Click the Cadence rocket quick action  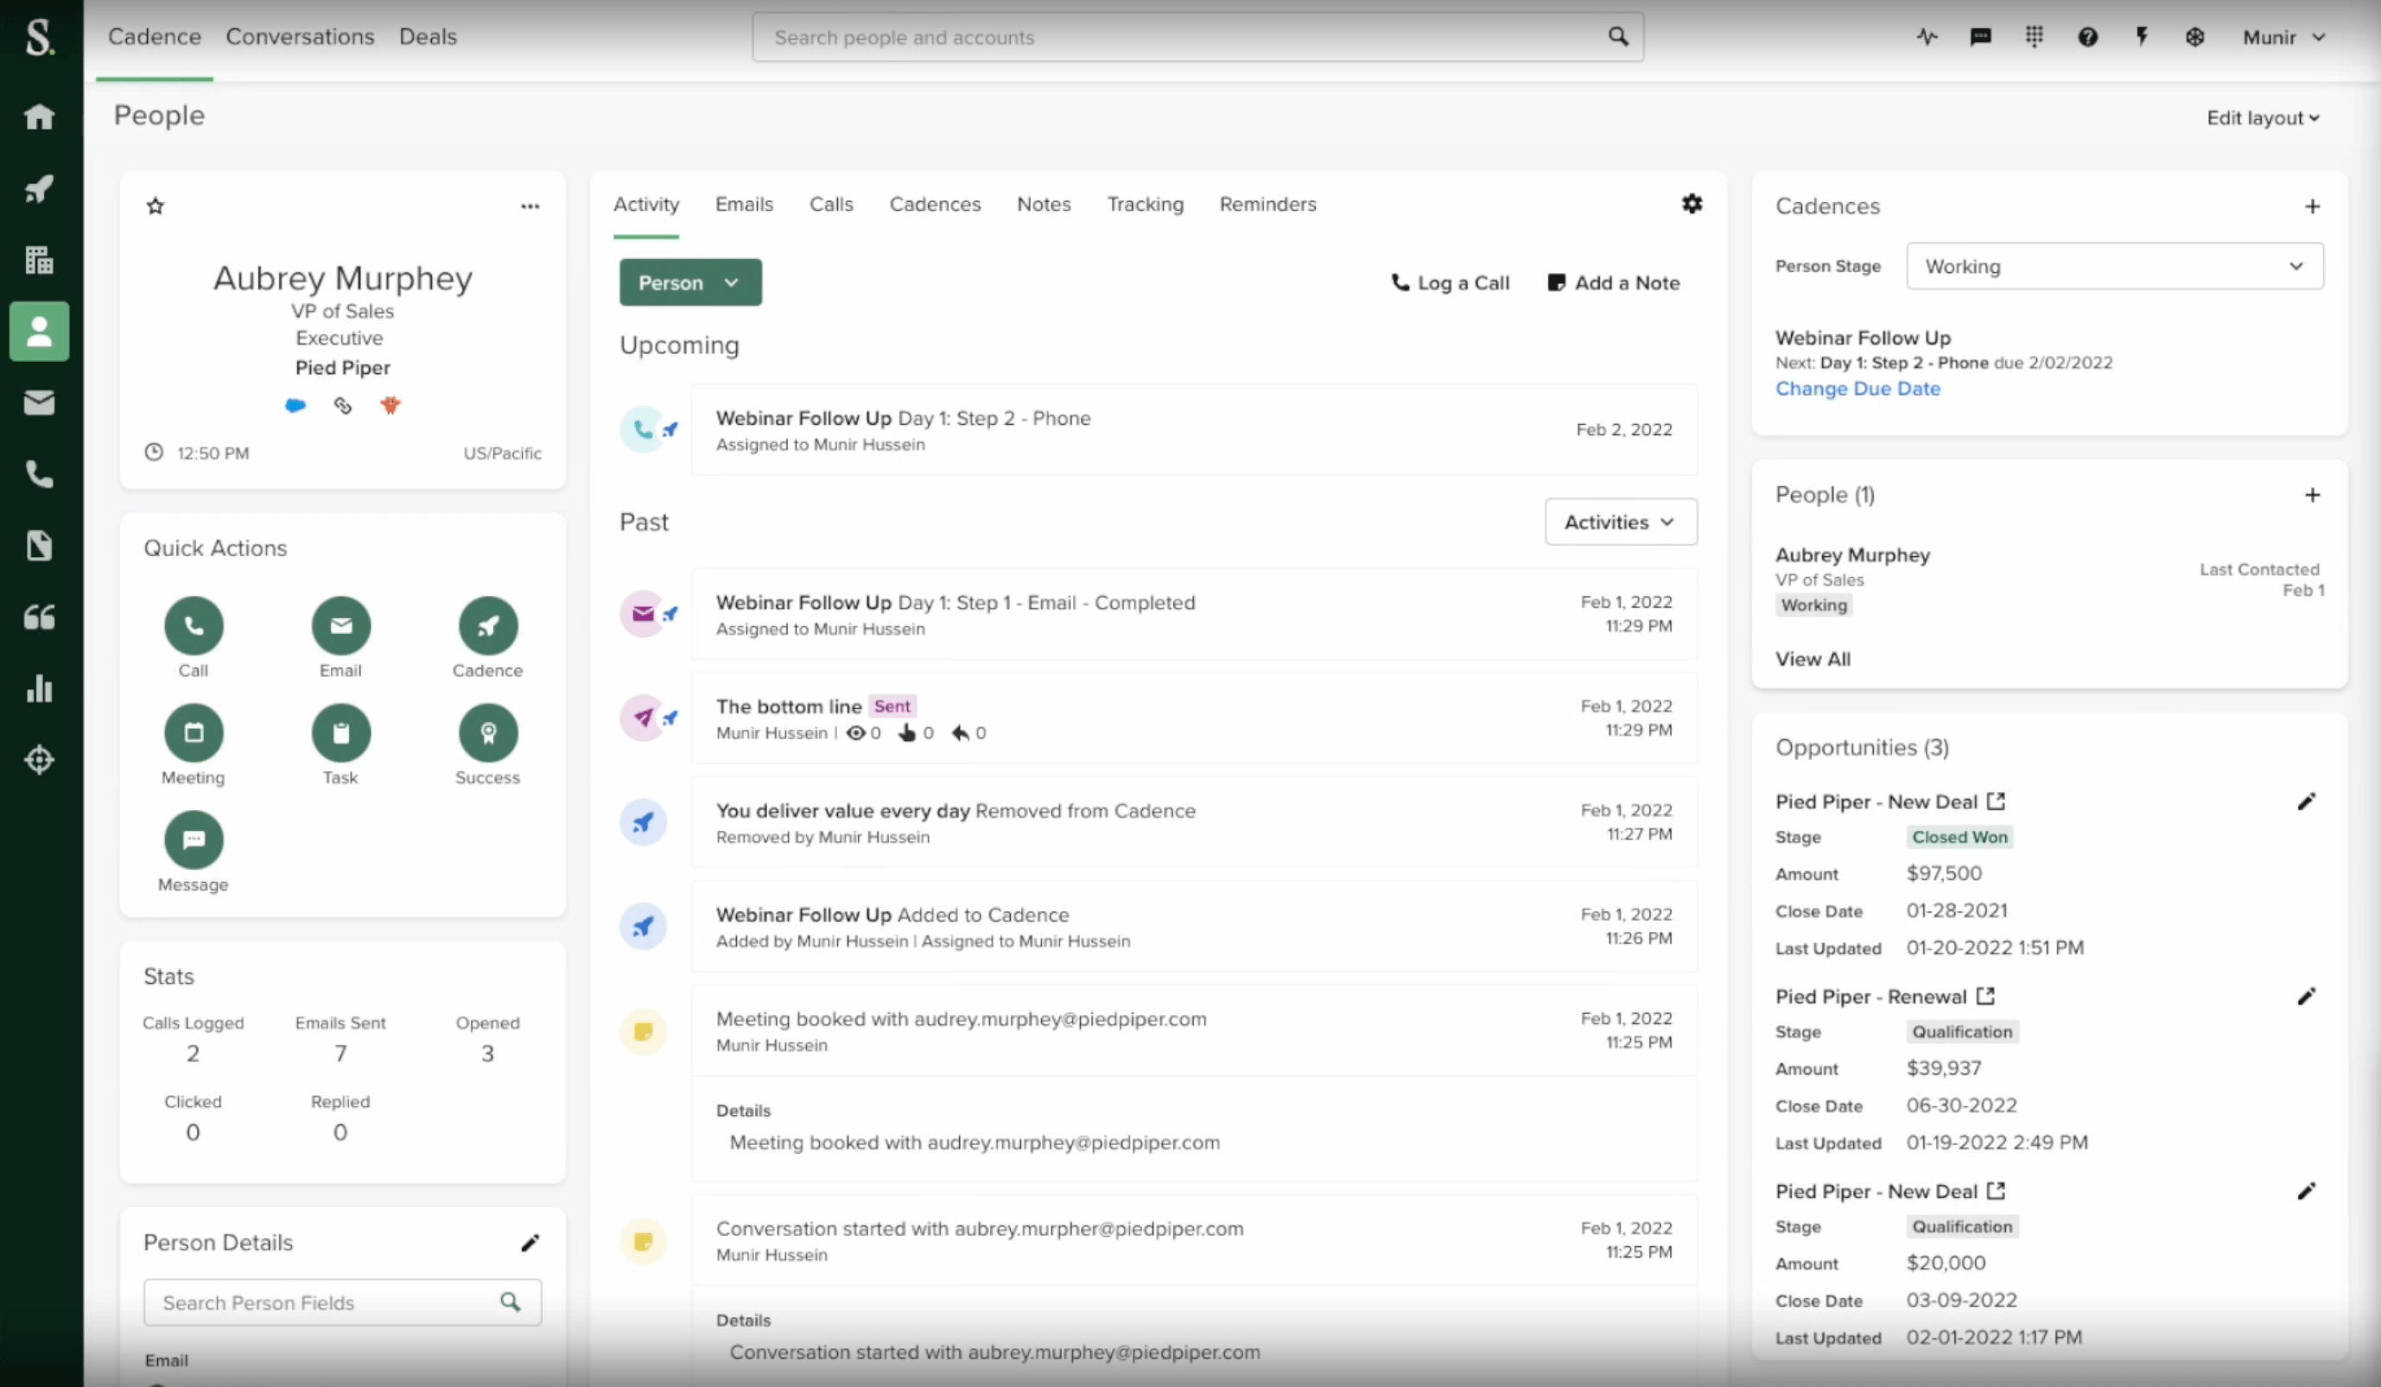(x=487, y=625)
